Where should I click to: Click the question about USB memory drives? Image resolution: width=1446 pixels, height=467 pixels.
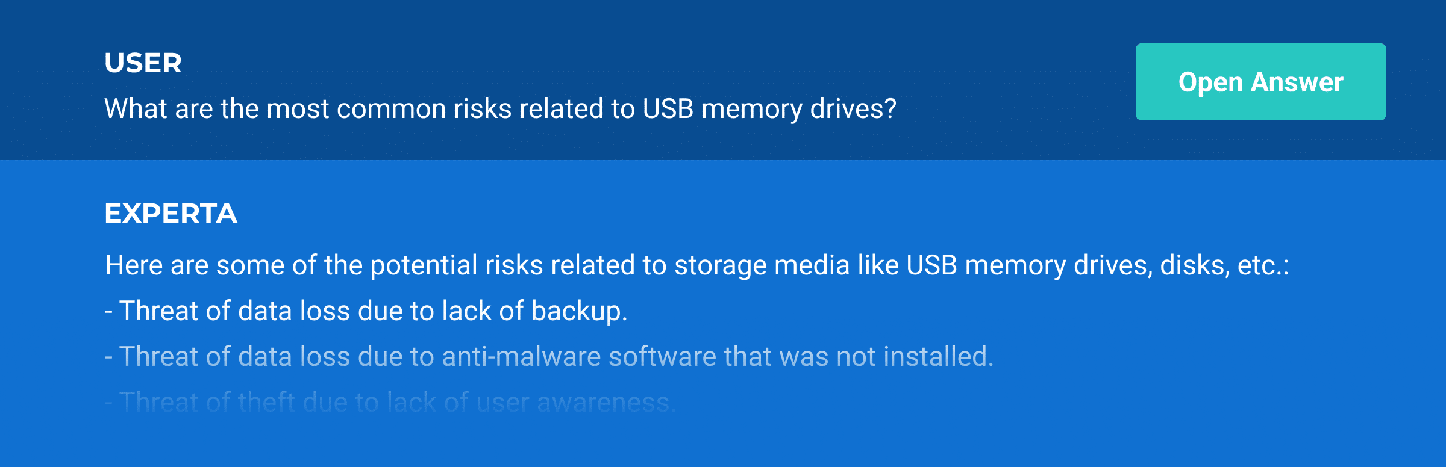[501, 110]
